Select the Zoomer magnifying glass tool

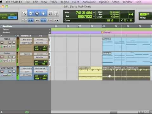(x=24, y=13)
